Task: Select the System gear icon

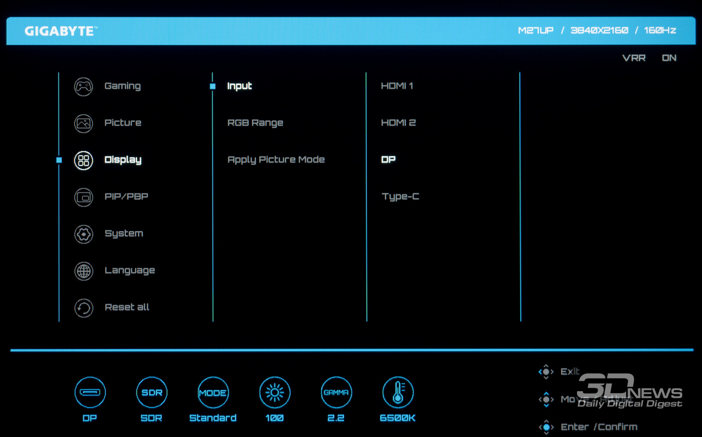Action: pos(83,234)
